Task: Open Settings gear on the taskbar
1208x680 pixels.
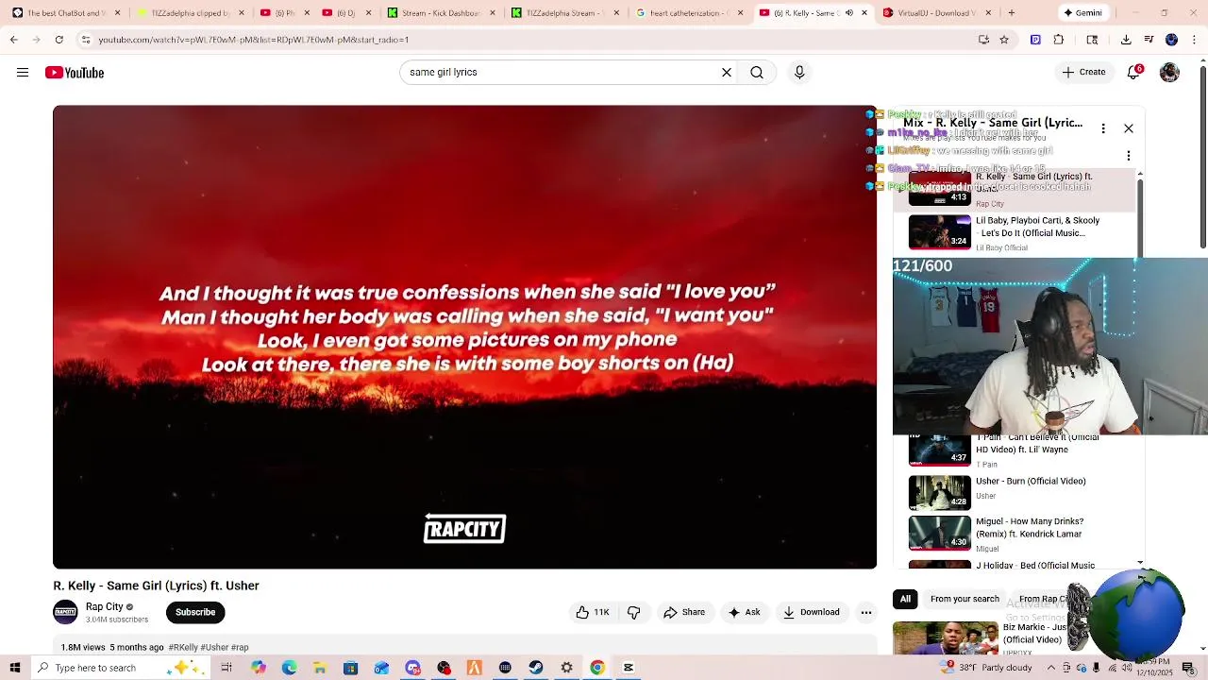Action: (x=566, y=668)
